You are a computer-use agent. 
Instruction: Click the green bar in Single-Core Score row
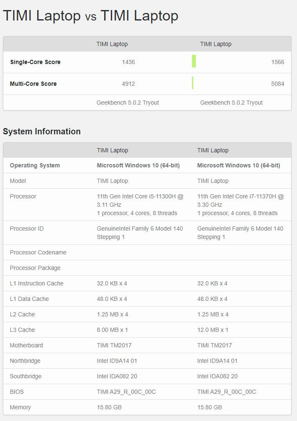194,61
